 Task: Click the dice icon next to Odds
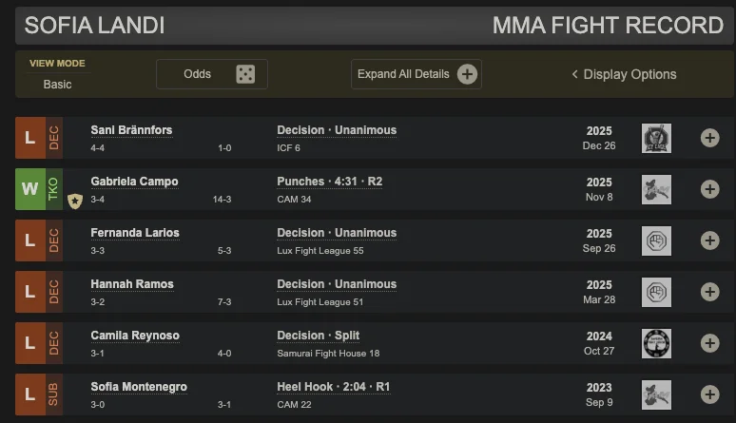pos(245,74)
